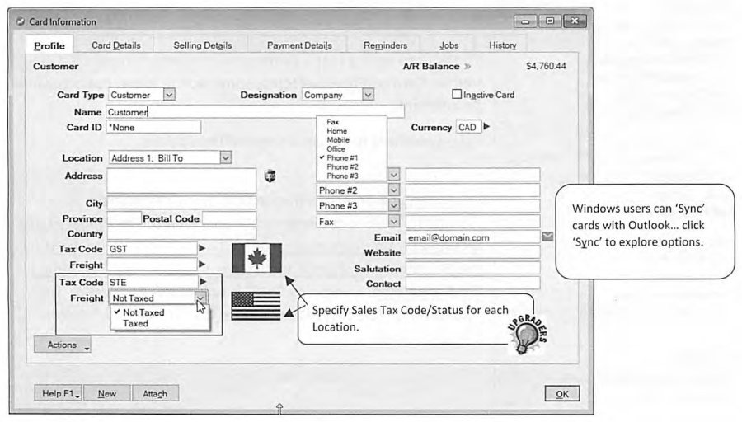This screenshot has height=422, width=742.
Task: Click the Attach button
Action: coord(155,393)
